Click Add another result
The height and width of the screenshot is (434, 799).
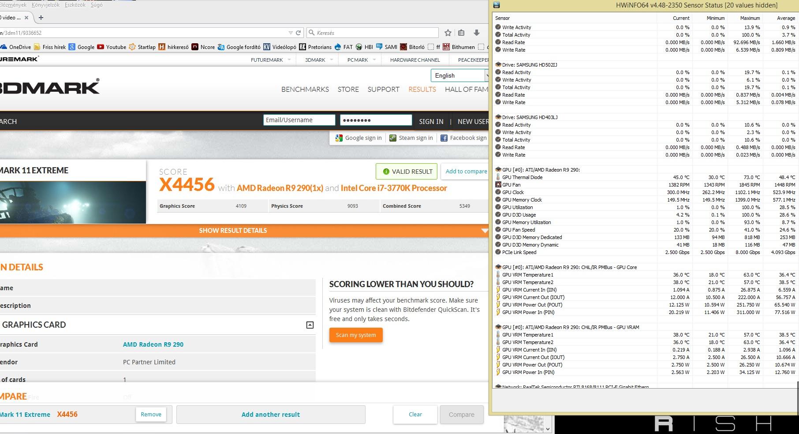pyautogui.click(x=271, y=414)
